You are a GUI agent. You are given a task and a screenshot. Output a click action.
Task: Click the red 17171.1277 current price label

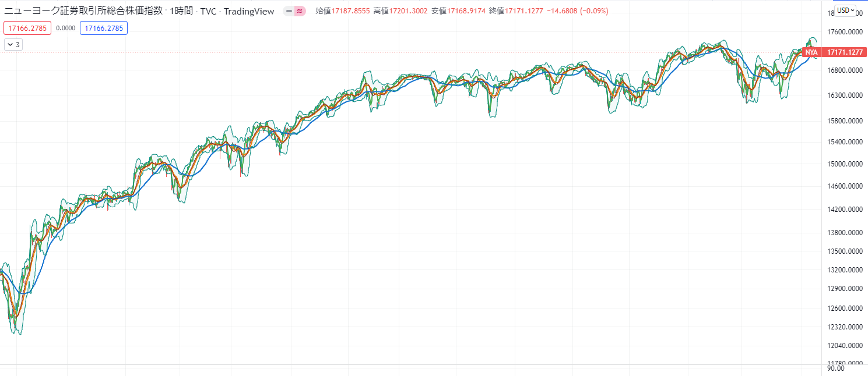coord(843,52)
